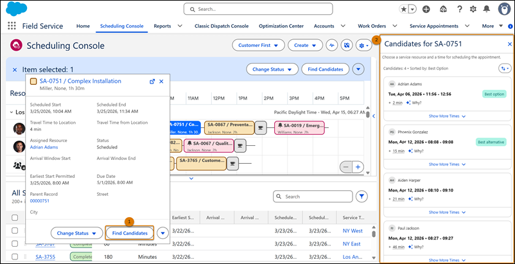The width and height of the screenshot is (515, 264).
Task: Open Change Status in the selection bar
Action: [272, 69]
